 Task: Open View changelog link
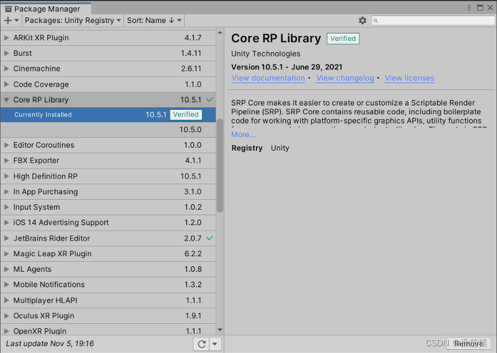pyautogui.click(x=345, y=78)
